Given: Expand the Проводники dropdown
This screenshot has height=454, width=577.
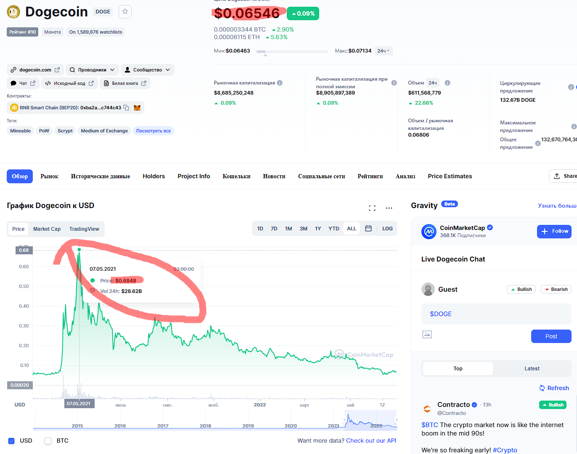Looking at the screenshot, I should click(92, 70).
